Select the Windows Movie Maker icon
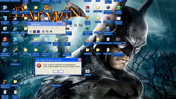The height and width of the screenshot is (99, 176). pos(67,52)
